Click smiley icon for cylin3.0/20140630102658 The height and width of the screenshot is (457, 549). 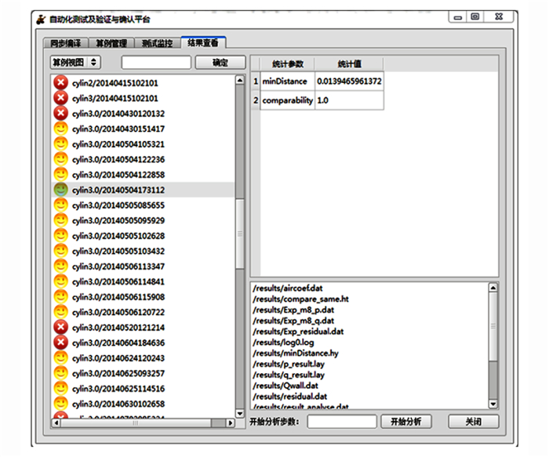point(60,404)
